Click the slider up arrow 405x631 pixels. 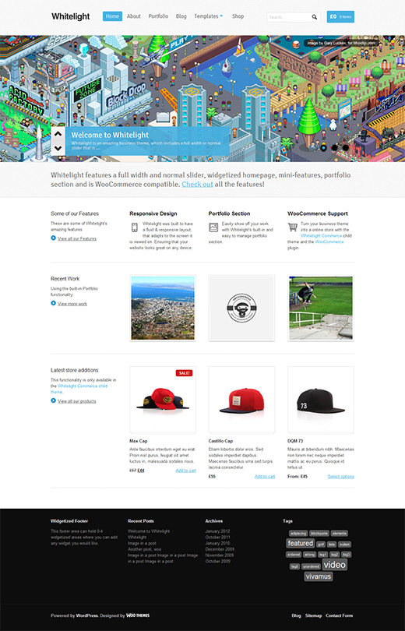tap(58, 134)
